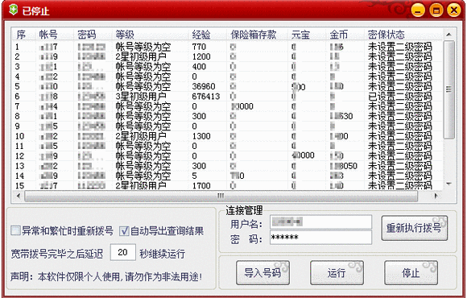Click the horizontal scrollbar thumb
The image size is (467, 298).
pyautogui.click(x=221, y=196)
